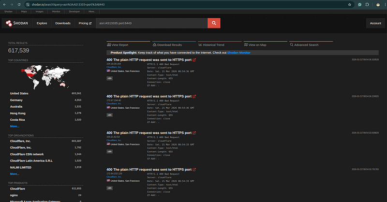This screenshot has height=202, width=387.
Task: Open the Shodan Monitor link
Action: pyautogui.click(x=238, y=53)
